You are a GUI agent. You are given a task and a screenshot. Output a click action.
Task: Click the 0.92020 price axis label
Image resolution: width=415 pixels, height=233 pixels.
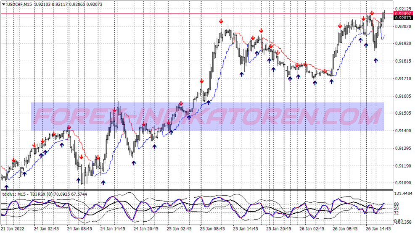[x=403, y=26]
